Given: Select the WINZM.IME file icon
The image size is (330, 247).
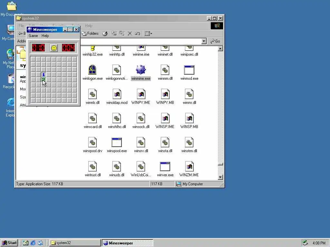Looking at the screenshot, I should [189, 166].
